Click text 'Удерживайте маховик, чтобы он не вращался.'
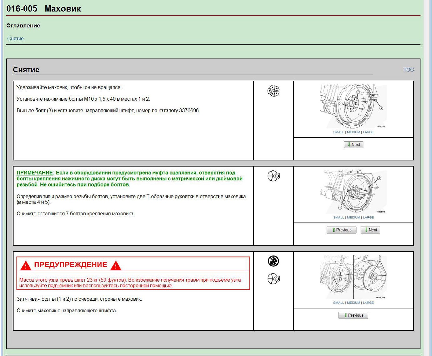This screenshot has width=432, height=356. click(69, 88)
